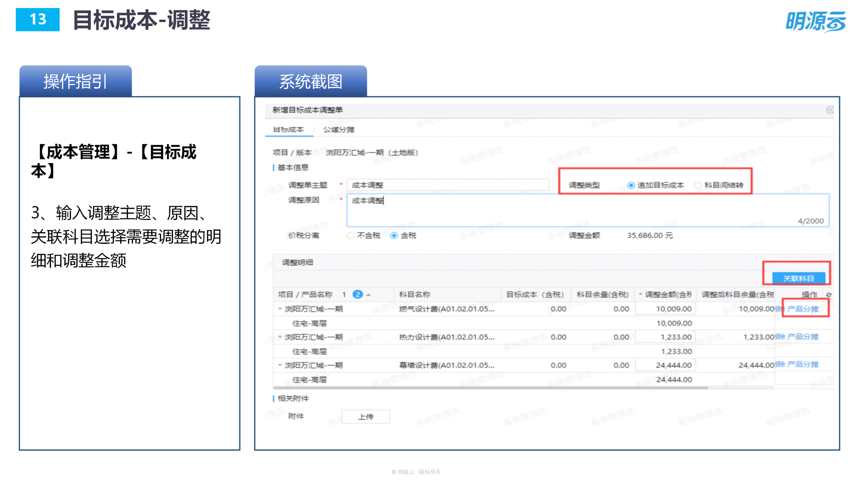Select the 目标成本 tab

point(289,130)
